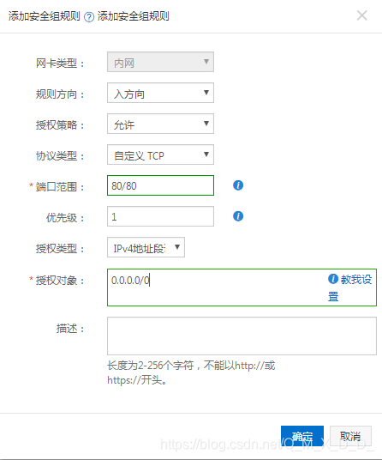Image resolution: width=382 pixels, height=460 pixels.
Task: Open the 规则方向 dropdown showing 入方向
Action: coord(160,93)
